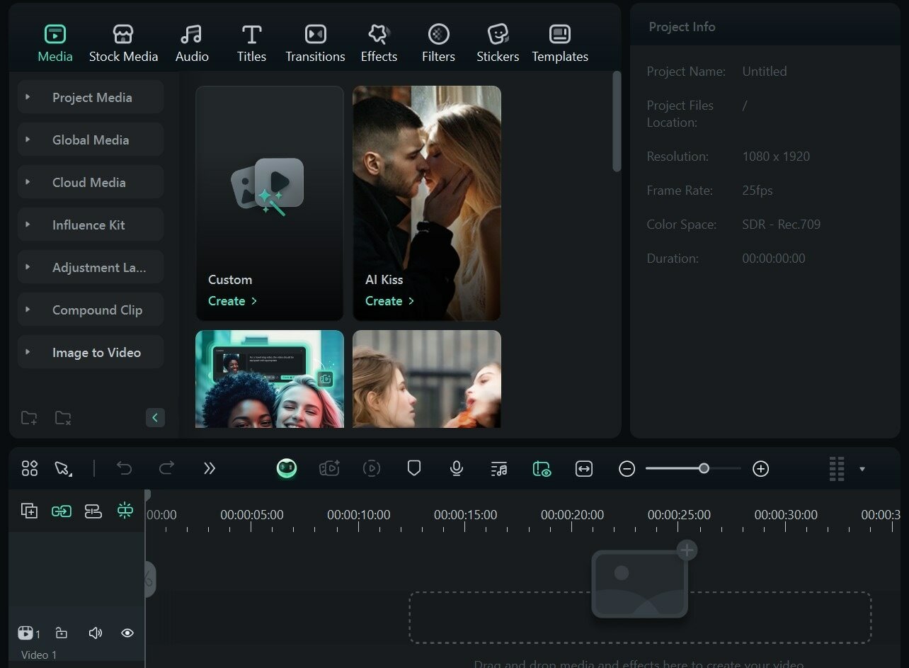This screenshot has height=668, width=909.
Task: Click the timeline zoom slider handle
Action: point(704,468)
